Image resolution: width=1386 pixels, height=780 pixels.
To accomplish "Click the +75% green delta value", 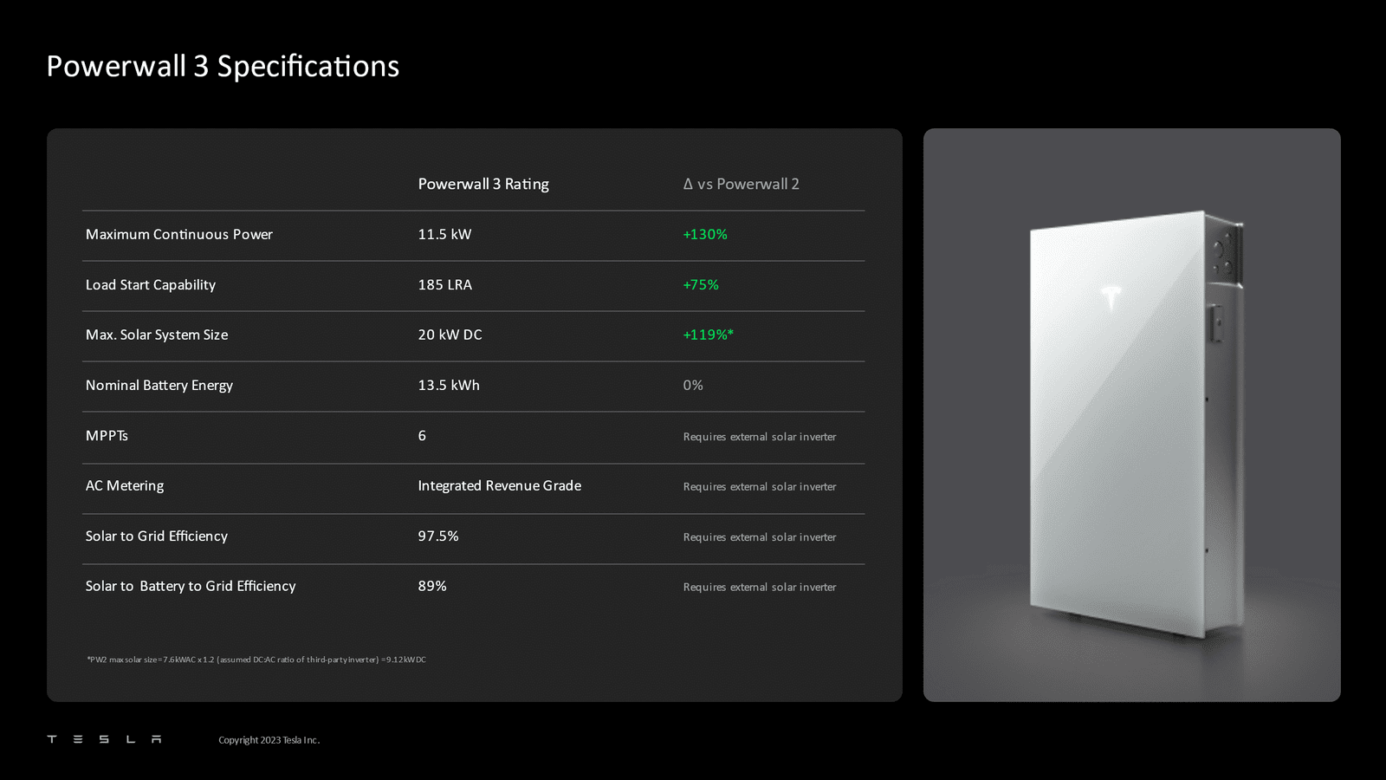I will (701, 284).
